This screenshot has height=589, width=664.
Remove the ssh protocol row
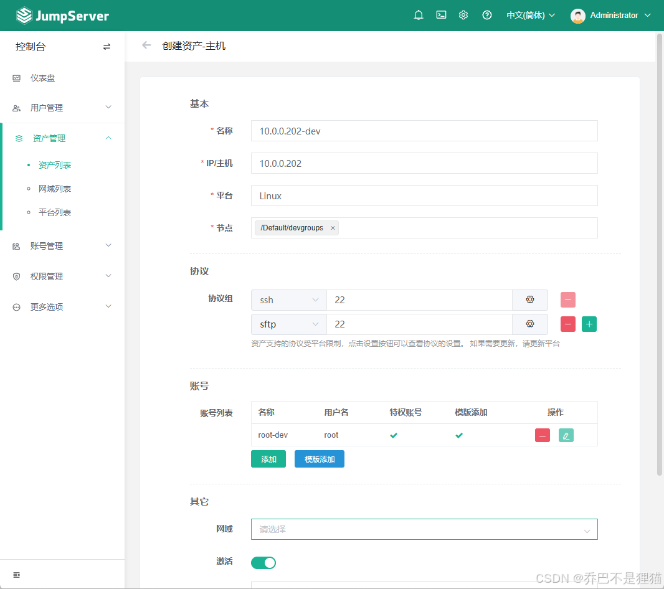coord(568,300)
